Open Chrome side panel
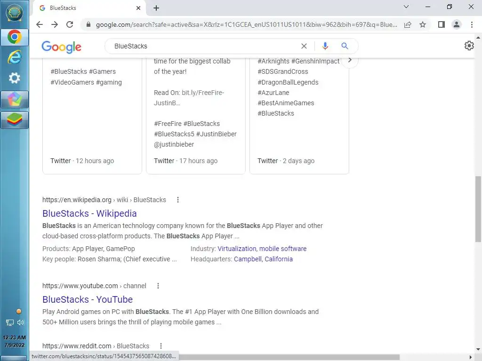The image size is (482, 361). click(442, 24)
